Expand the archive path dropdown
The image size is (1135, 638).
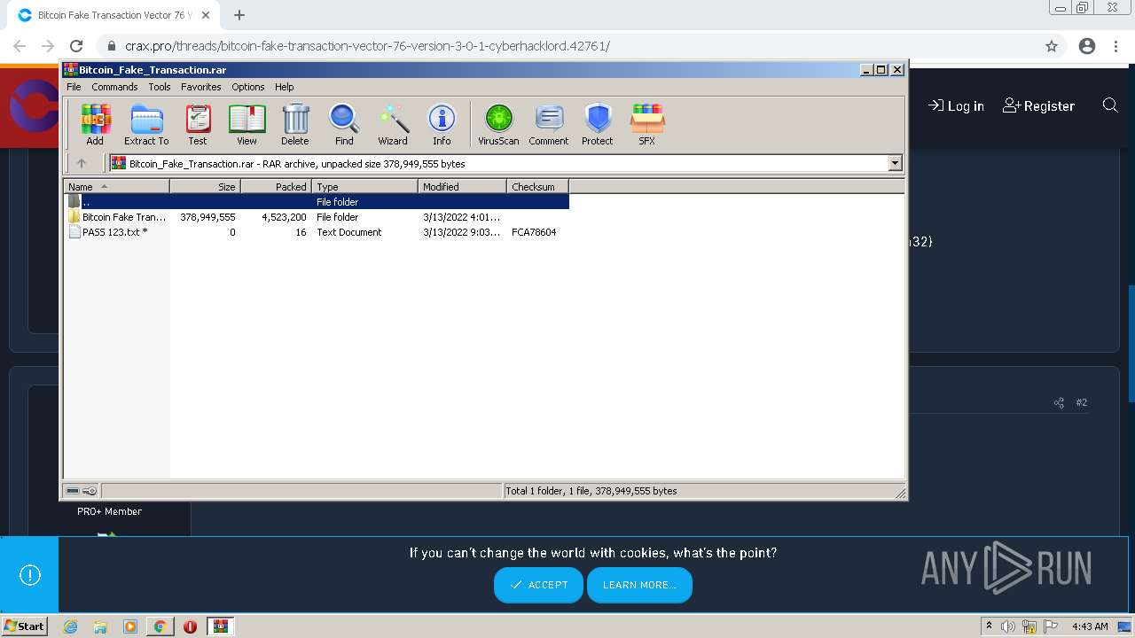[x=895, y=163]
